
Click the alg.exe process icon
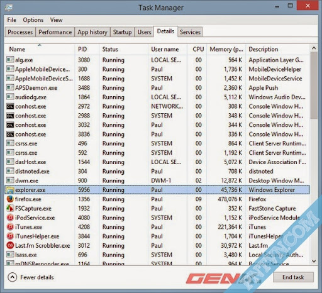point(10,60)
